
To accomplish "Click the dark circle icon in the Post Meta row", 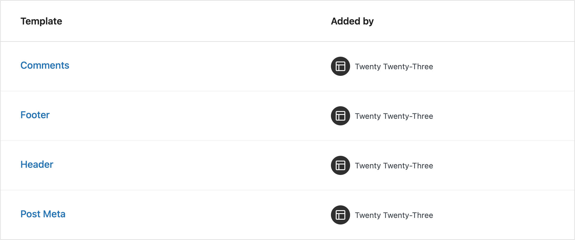I will pos(340,215).
